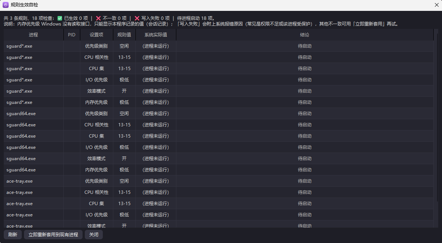Image resolution: width=442 pixels, height=243 pixels.
Task: Select the CPU 集 cell of sguard*.exe
Action: click(x=96, y=68)
